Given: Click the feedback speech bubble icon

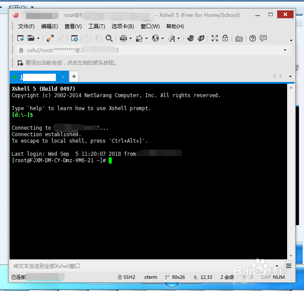Looking at the screenshot, I should click(x=263, y=38).
